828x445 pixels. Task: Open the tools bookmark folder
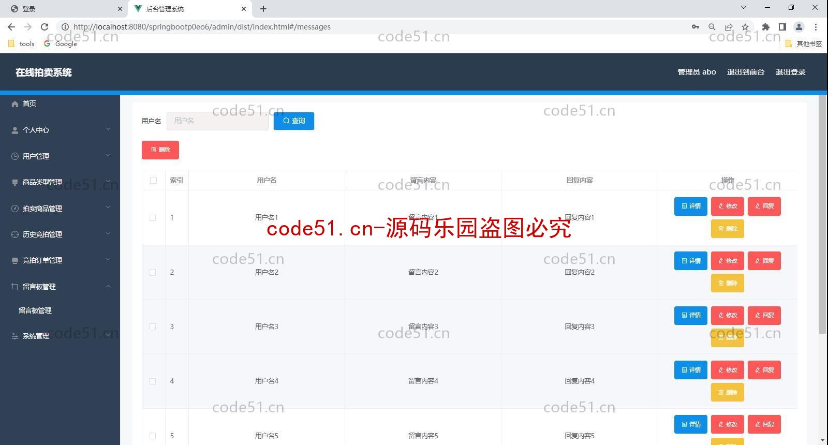point(21,44)
